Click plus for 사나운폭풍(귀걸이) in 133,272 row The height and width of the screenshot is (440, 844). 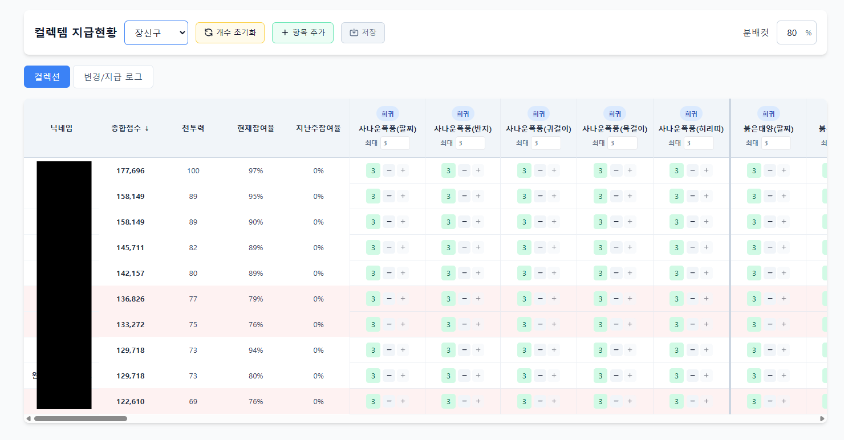[x=554, y=324]
